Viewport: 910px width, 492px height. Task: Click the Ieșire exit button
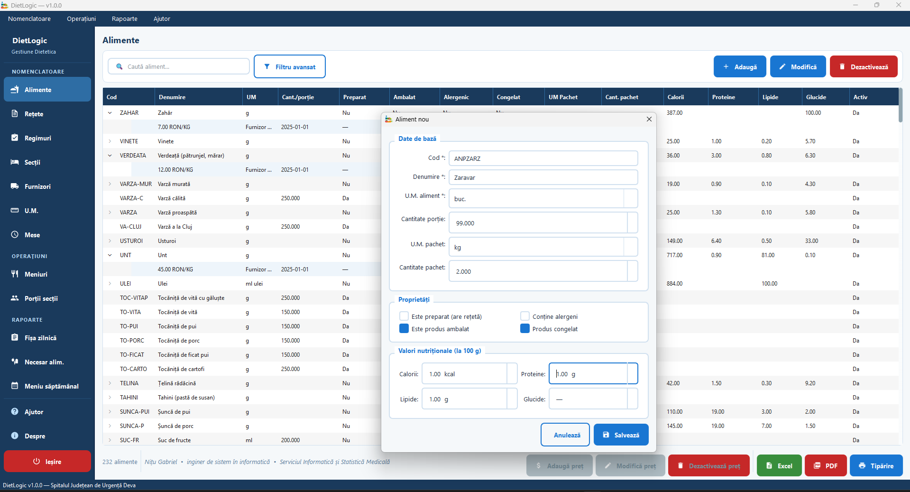47,461
